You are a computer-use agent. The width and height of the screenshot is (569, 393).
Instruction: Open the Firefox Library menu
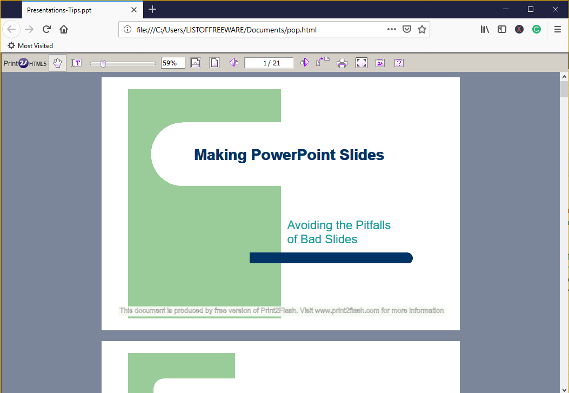point(485,29)
